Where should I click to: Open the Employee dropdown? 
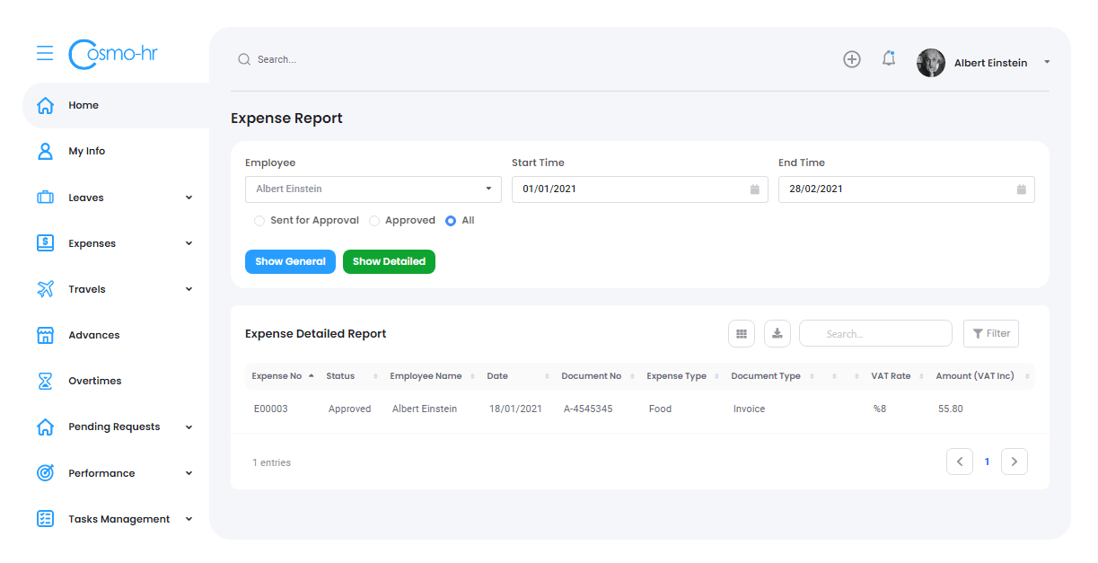click(373, 189)
